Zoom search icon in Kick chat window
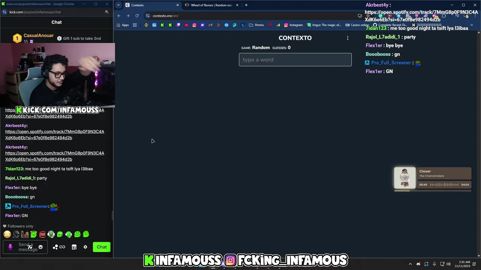Screen dimensions: 481x270 [x=107, y=12]
